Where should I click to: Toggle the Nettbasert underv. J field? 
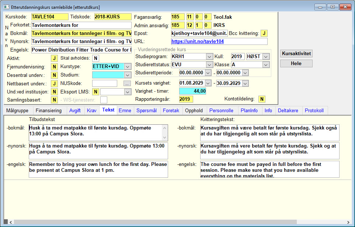click(54, 84)
